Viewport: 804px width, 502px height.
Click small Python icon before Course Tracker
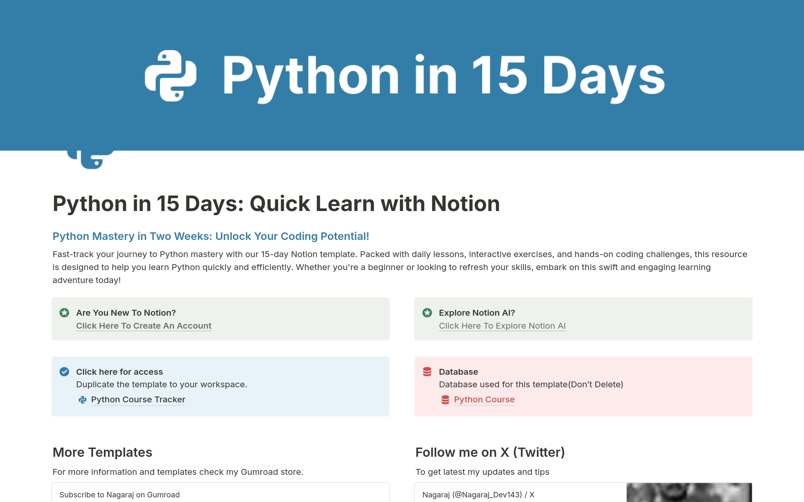point(82,400)
